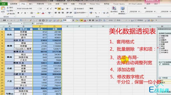The width and height of the screenshot is (171, 95).
Task: Click the formula bar value 167452
Action: 39,23
